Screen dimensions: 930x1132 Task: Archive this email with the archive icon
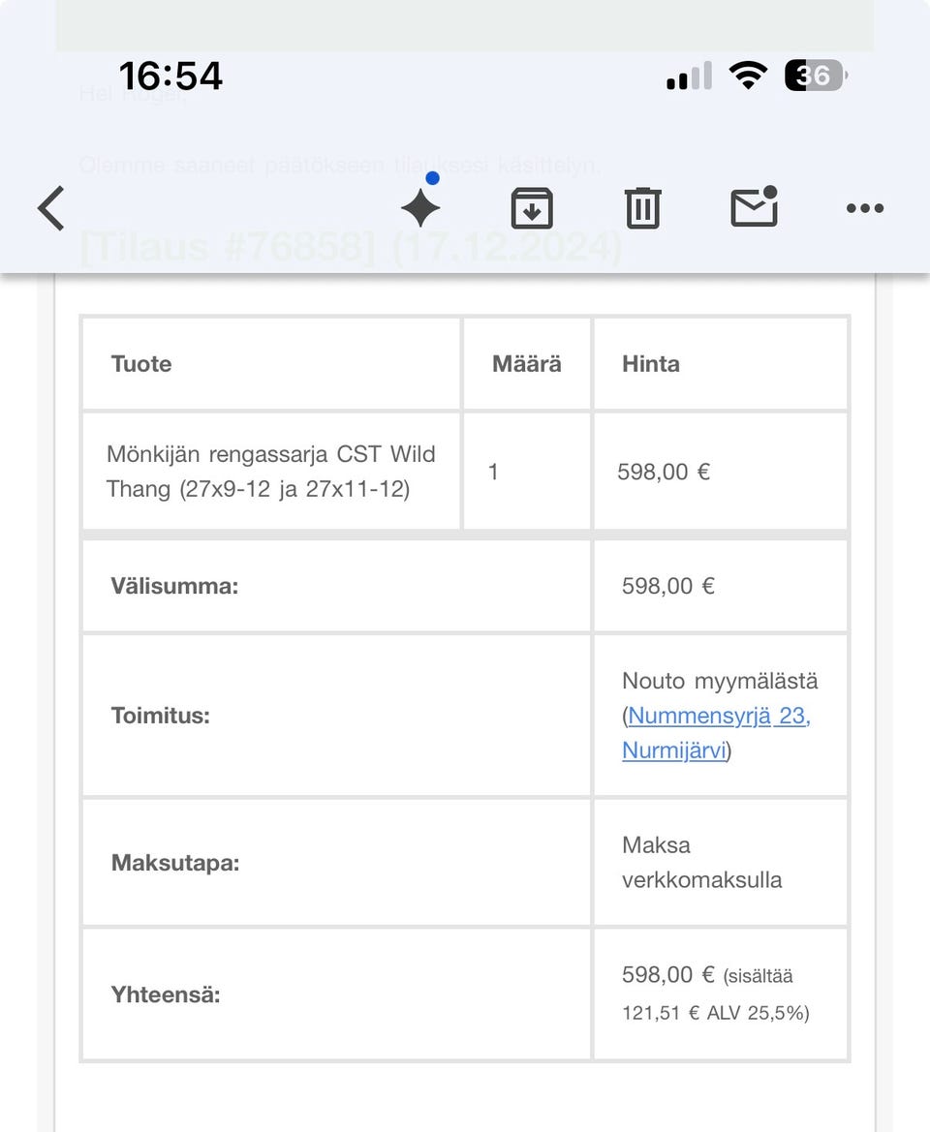[x=532, y=208]
